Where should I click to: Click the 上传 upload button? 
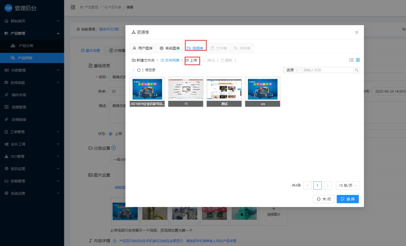click(191, 61)
